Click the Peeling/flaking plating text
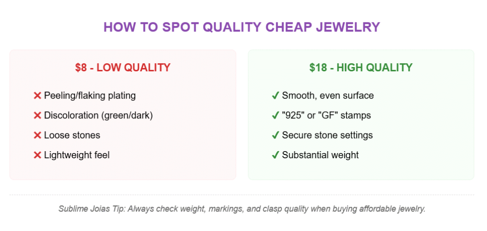 pos(90,96)
